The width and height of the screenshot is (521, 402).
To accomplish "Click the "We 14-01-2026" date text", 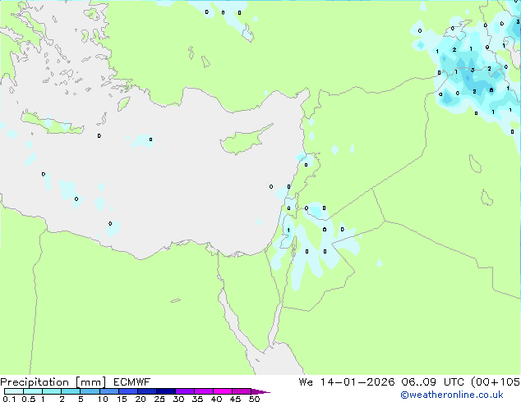I will tap(347, 382).
